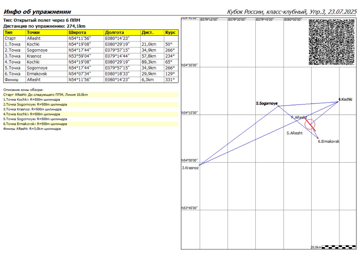Click the Инфо об упражнении title
This screenshot has width=359, height=254.
(x=37, y=12)
